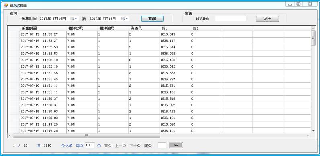Image resolution: width=320 pixels, height=156 pixels.
Task: Click the 每页 records count field showing 100
Action: click(90, 145)
